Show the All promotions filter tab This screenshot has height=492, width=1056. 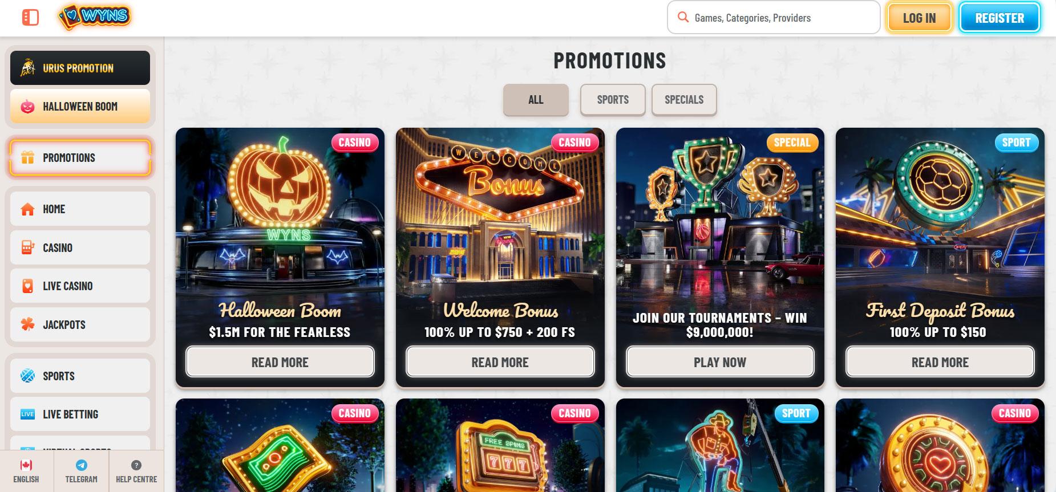tap(536, 100)
